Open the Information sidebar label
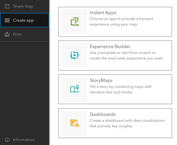Viewport: 177px width, 145px height. click(x=24, y=140)
